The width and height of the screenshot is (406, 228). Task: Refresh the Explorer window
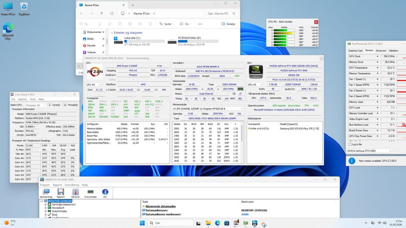[112, 14]
